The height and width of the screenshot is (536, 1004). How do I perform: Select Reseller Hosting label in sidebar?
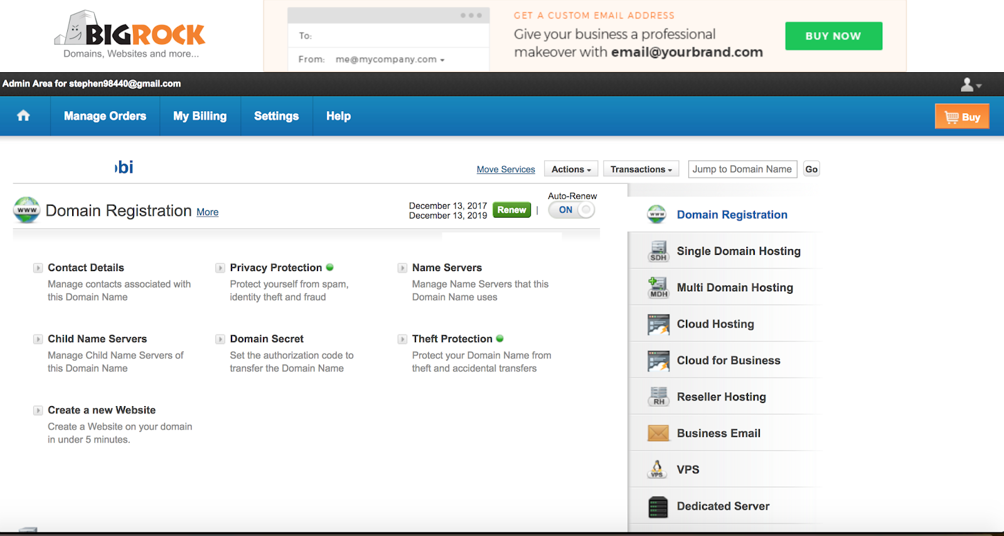[722, 397]
